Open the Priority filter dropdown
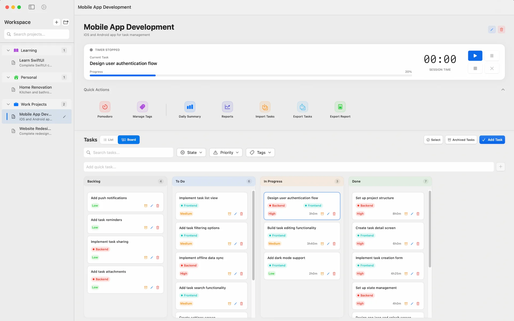The image size is (514, 321). point(226,152)
